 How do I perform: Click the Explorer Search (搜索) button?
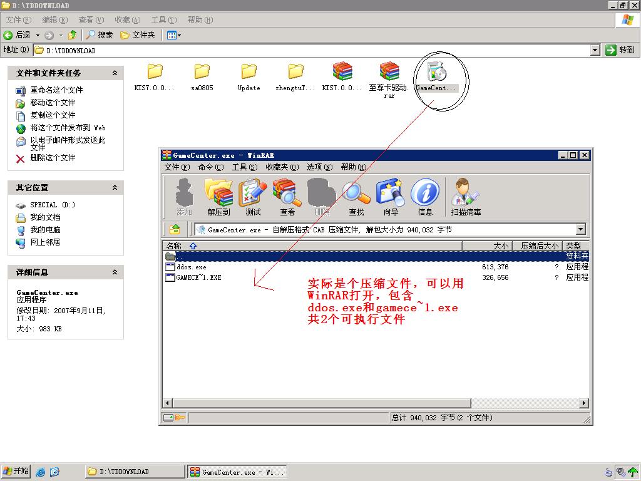(x=100, y=35)
